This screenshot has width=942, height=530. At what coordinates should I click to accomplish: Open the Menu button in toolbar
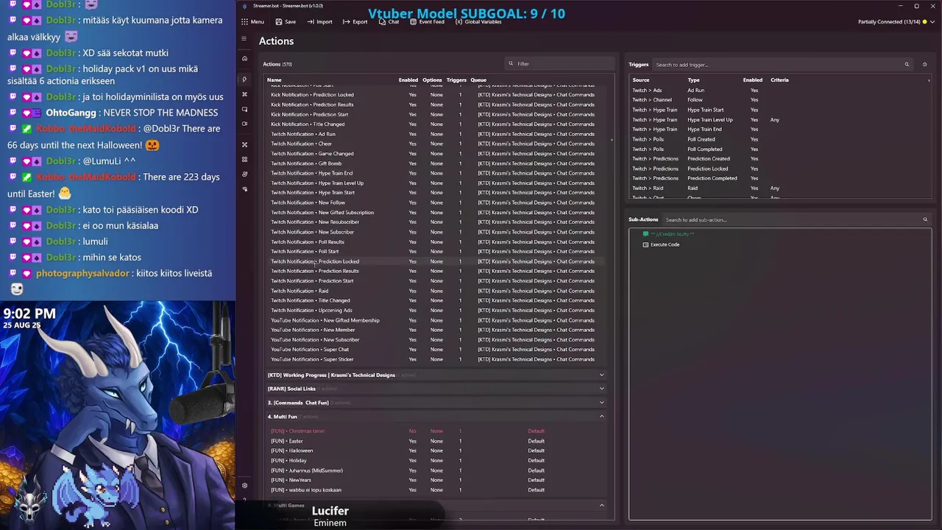coord(252,22)
